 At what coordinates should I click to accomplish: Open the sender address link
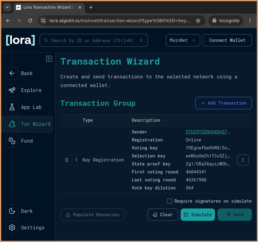click(208, 132)
